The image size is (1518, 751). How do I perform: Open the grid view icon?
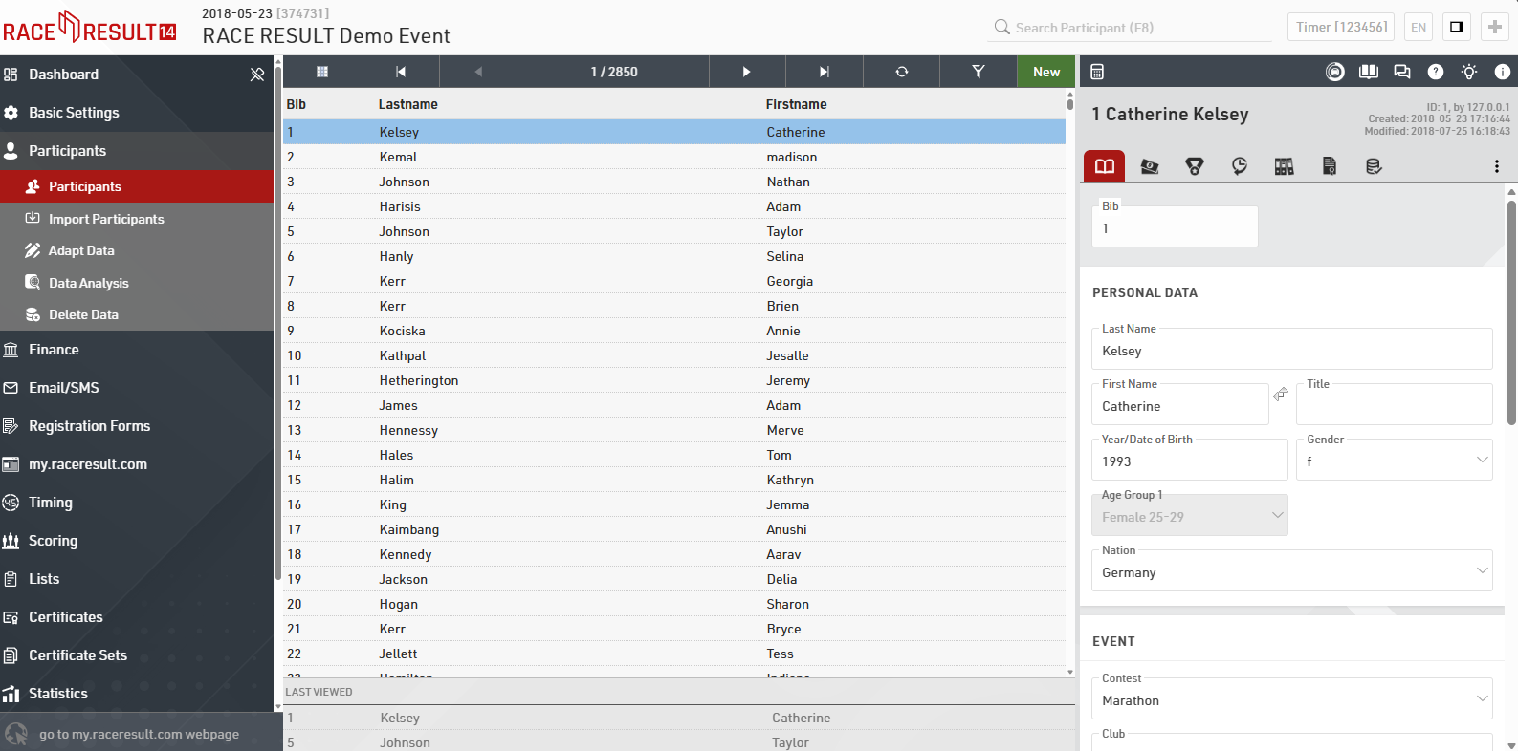coord(322,72)
